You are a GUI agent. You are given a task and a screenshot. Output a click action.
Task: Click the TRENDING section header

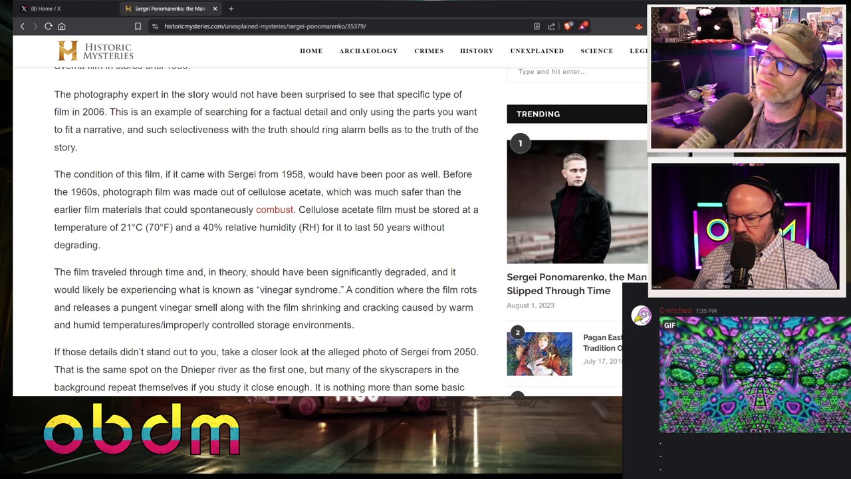pyautogui.click(x=577, y=114)
